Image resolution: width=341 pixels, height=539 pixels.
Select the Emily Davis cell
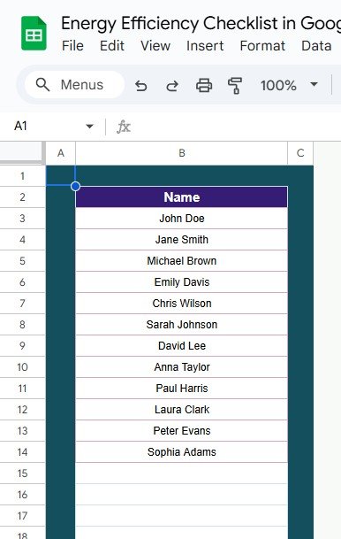pos(181,281)
